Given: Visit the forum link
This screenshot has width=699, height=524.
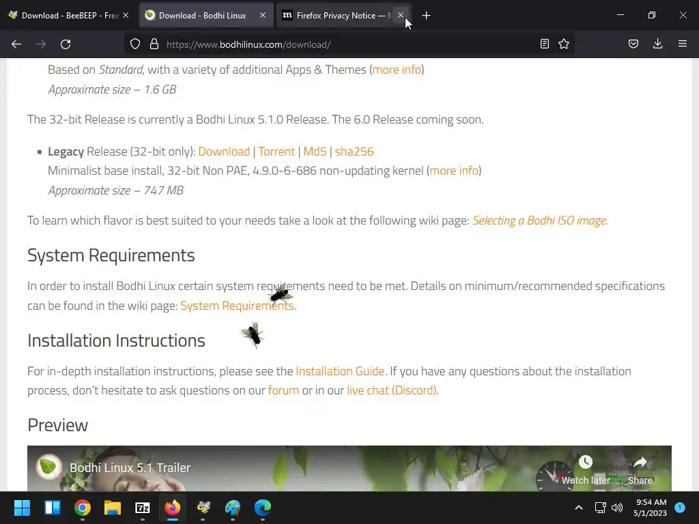Looking at the screenshot, I should tap(283, 390).
